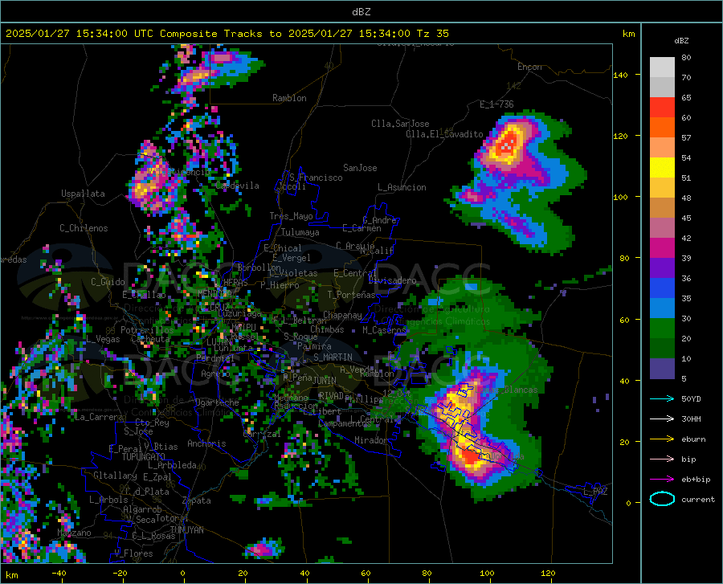
Task: Click the JUNIN town label
Action: click(x=325, y=381)
